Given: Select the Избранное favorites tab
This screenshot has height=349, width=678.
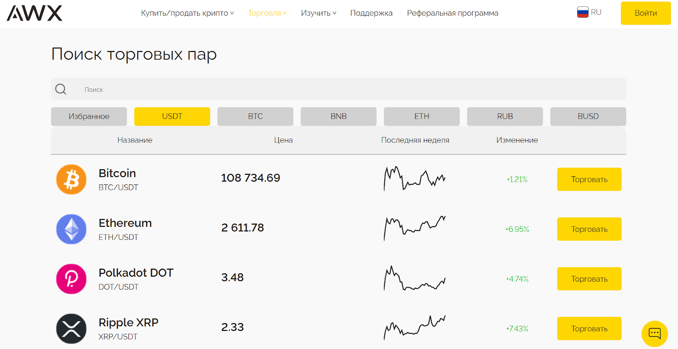Looking at the screenshot, I should (x=89, y=116).
